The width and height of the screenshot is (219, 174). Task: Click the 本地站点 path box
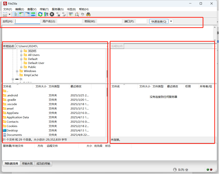61,46
